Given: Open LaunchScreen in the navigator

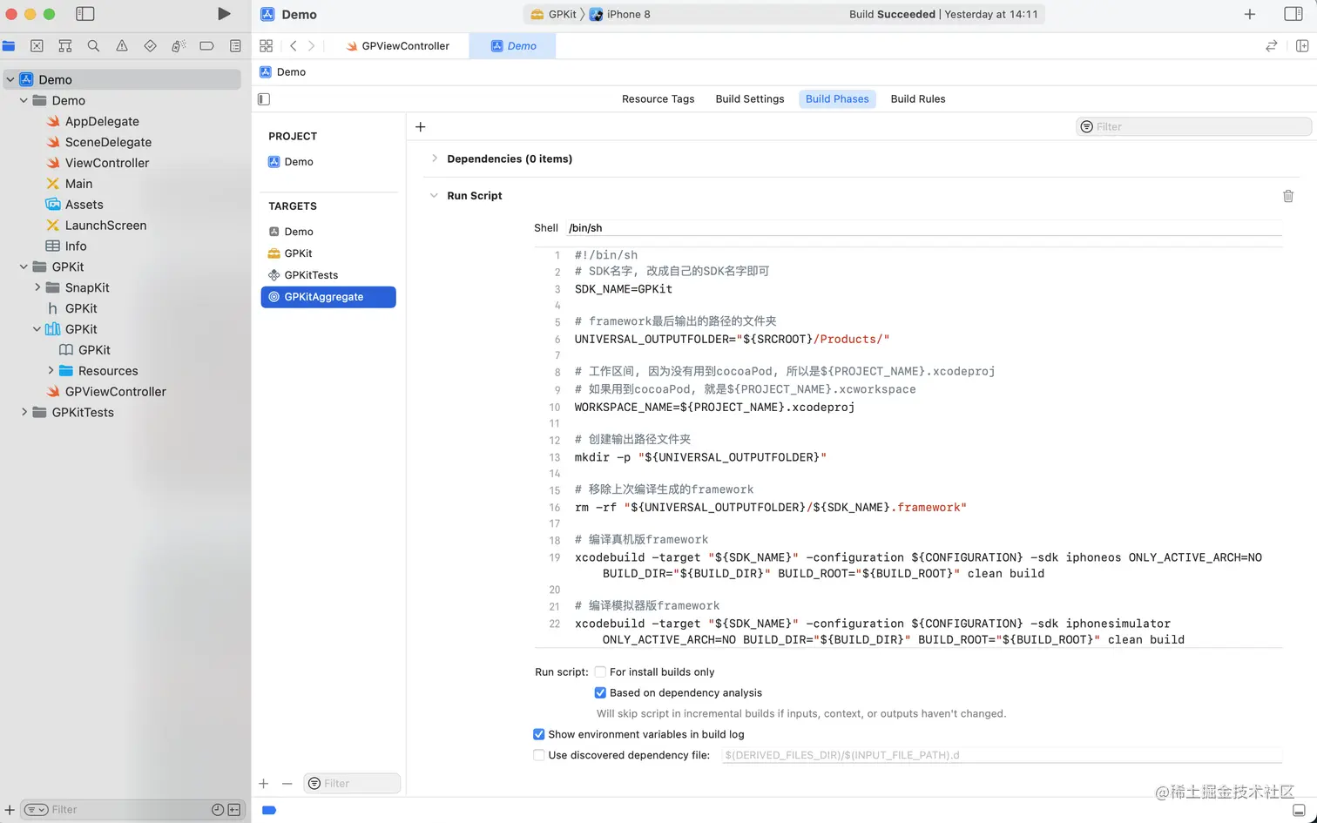Looking at the screenshot, I should pos(105,226).
